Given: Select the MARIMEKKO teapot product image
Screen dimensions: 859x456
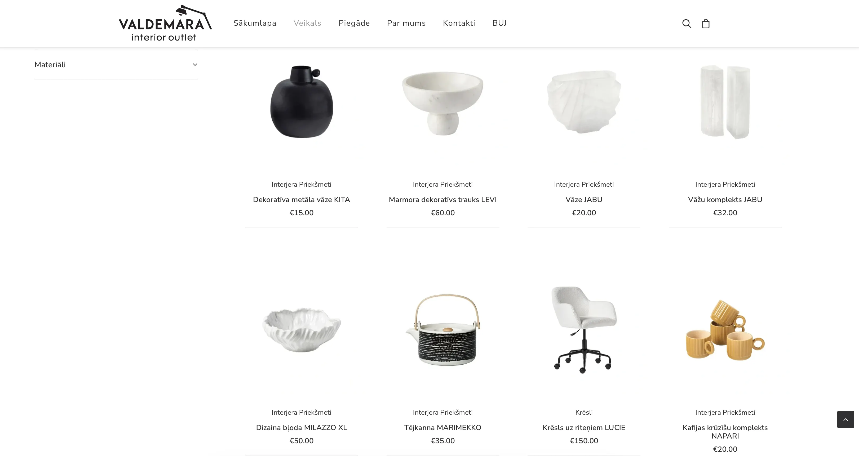Looking at the screenshot, I should (x=442, y=330).
